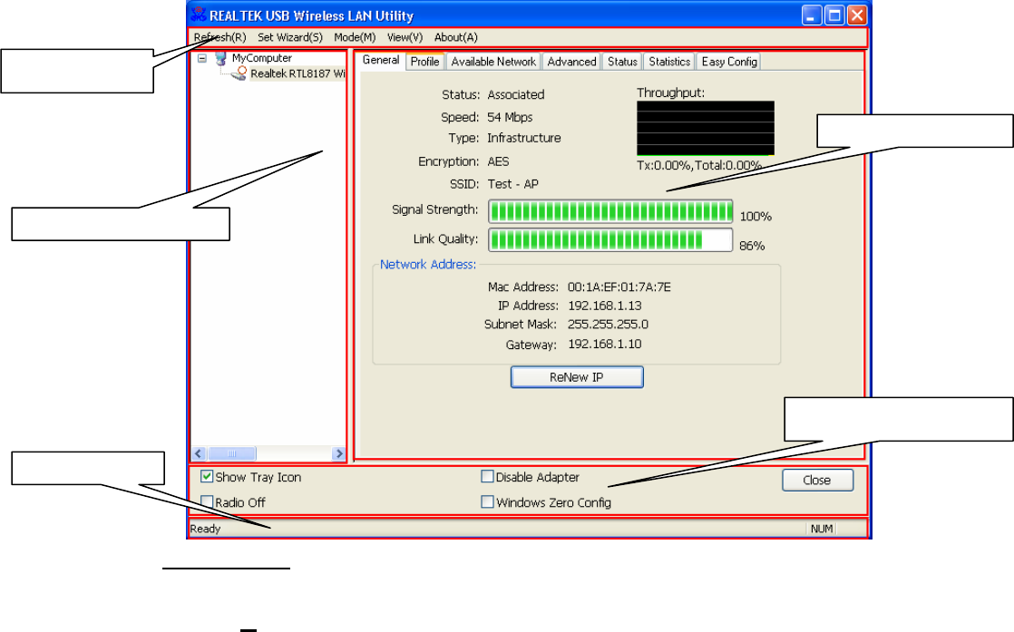Screen dimensions: 1014x632
Task: Switch to the Easy Config tab
Action: pos(729,62)
